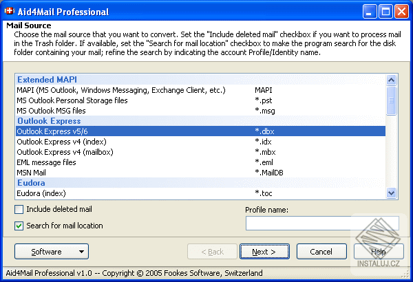The width and height of the screenshot is (413, 282).
Task: Click the Profile name text field
Action: [x=322, y=223]
